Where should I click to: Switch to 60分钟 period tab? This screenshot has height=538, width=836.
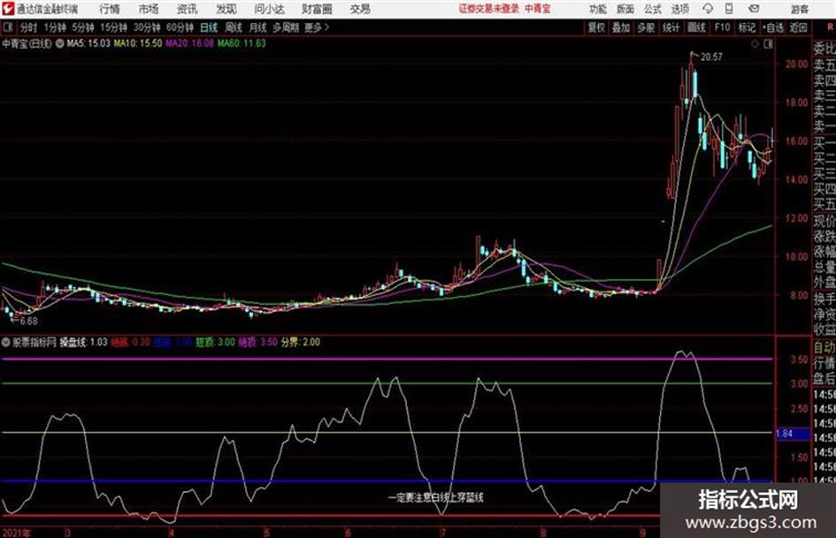[x=180, y=27]
